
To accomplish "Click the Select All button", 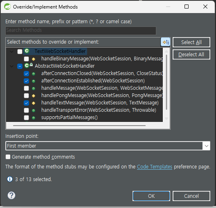I will (191, 42).
